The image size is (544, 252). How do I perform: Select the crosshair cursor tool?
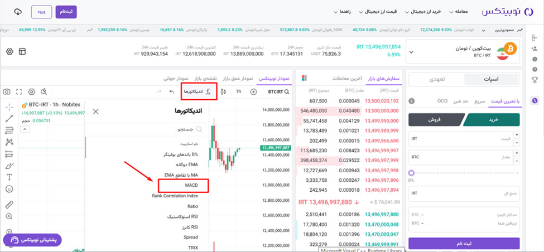point(9,106)
